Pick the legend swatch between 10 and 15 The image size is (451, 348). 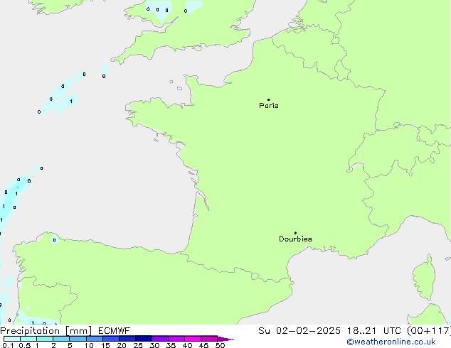[95, 339]
